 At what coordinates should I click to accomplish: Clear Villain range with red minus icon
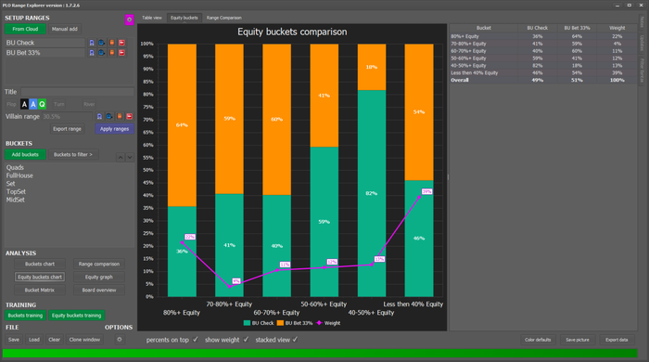pos(129,116)
